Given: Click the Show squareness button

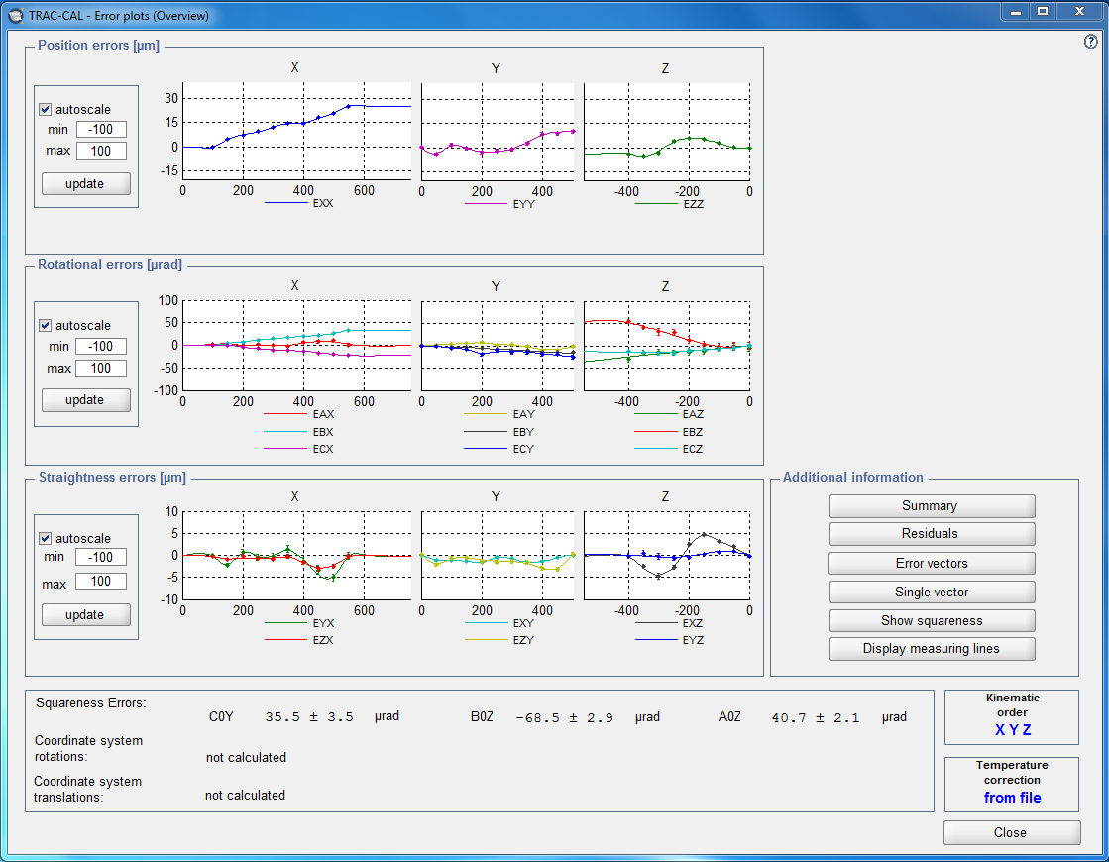Looking at the screenshot, I should [x=932, y=621].
